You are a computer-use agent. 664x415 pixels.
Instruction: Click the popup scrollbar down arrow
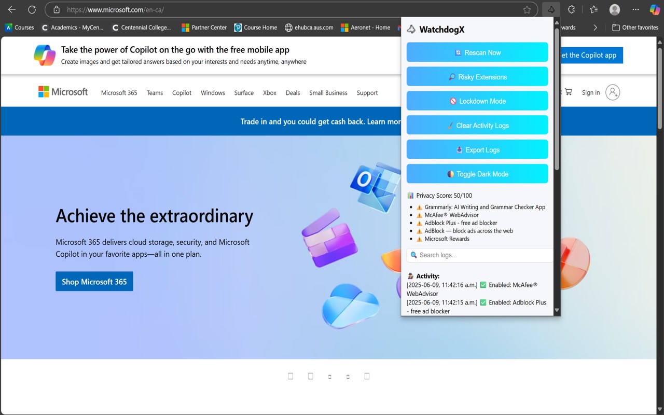[557, 310]
